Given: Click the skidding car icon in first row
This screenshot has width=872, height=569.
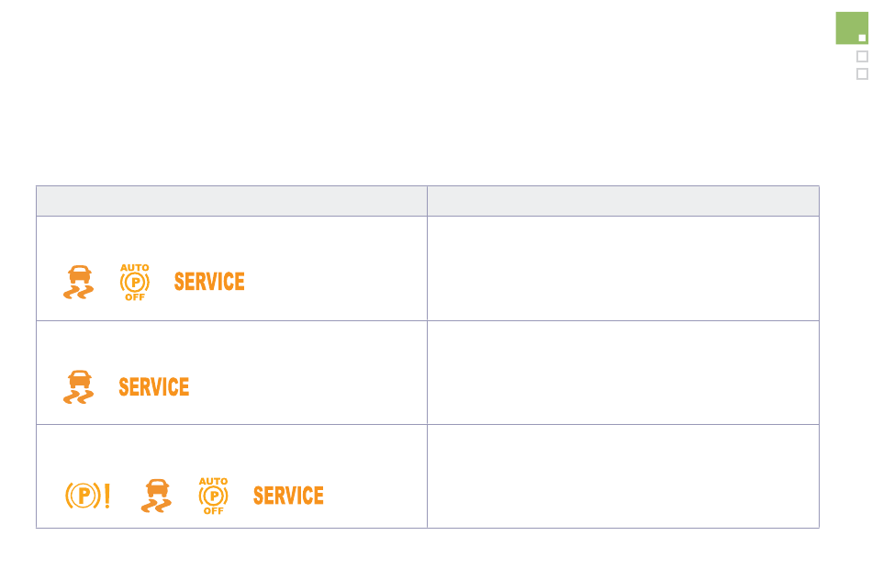Looking at the screenshot, I should pyautogui.click(x=78, y=282).
